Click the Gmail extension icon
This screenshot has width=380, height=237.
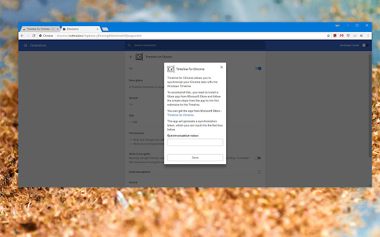click(x=341, y=36)
